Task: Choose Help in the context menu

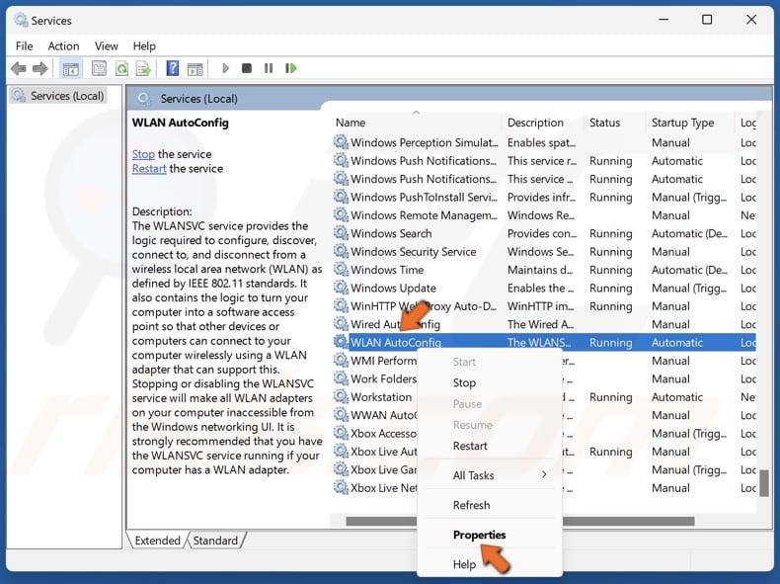Action: [x=490, y=564]
